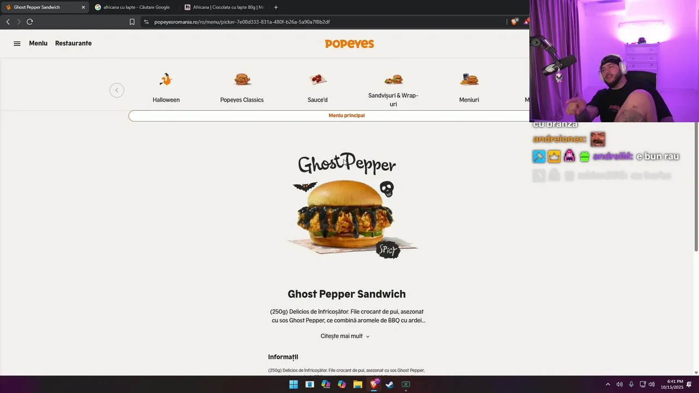Show hidden system tray icons
This screenshot has width=699, height=393.
(x=608, y=384)
